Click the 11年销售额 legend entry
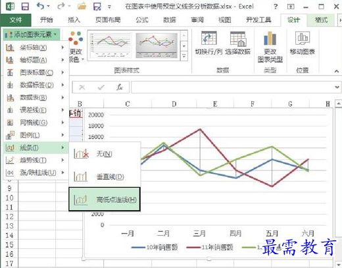The height and width of the screenshot is (268, 342). [210, 248]
